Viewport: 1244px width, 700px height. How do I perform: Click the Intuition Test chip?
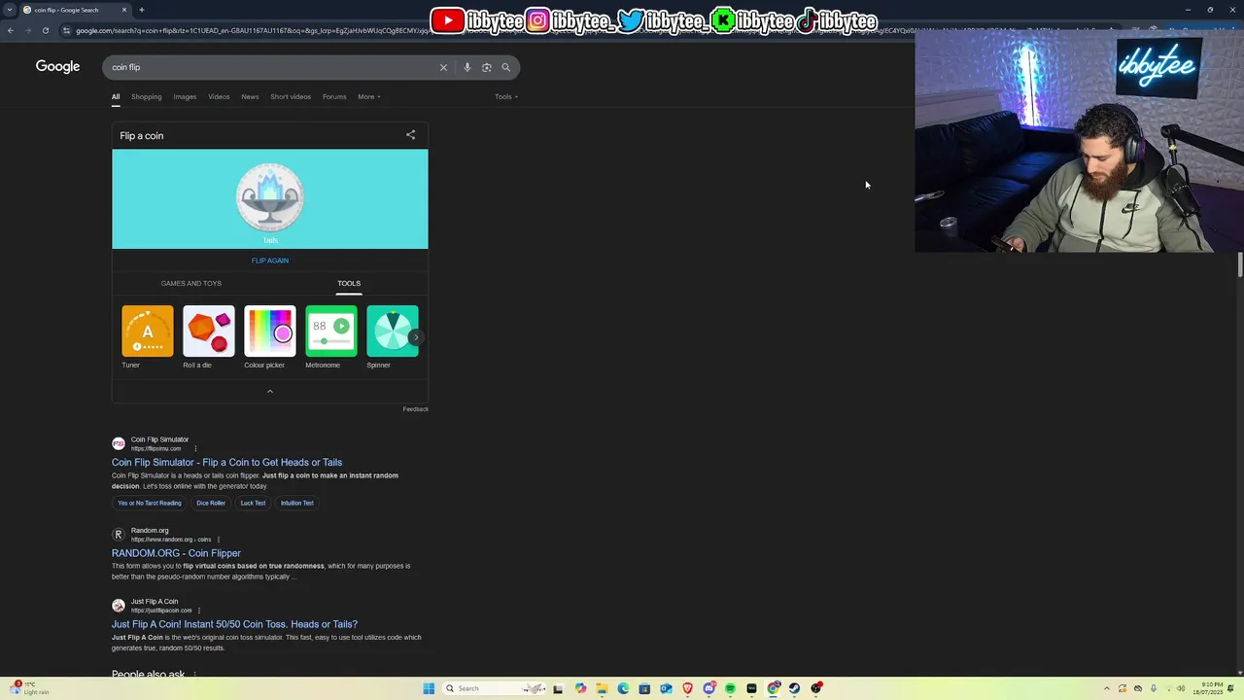(x=297, y=503)
